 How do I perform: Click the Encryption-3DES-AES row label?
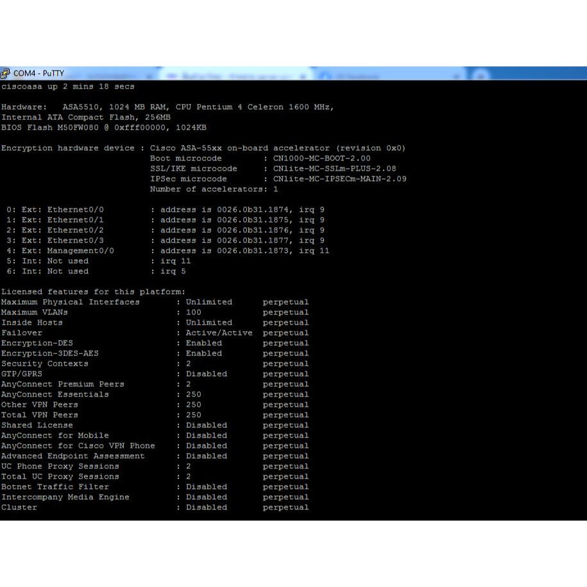coord(49,353)
